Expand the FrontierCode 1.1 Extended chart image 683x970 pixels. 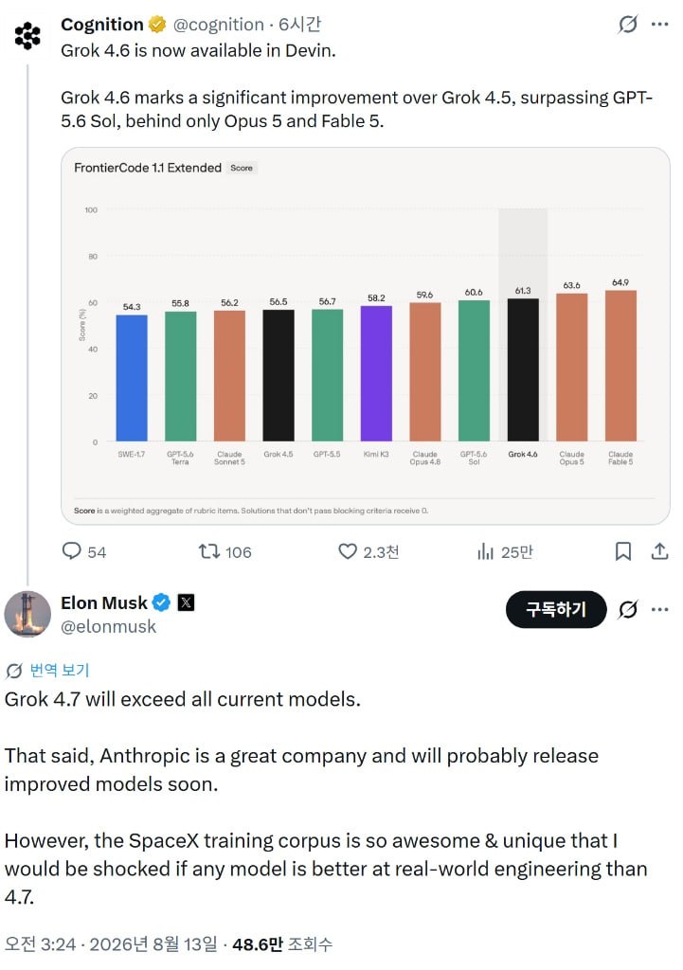[365, 336]
